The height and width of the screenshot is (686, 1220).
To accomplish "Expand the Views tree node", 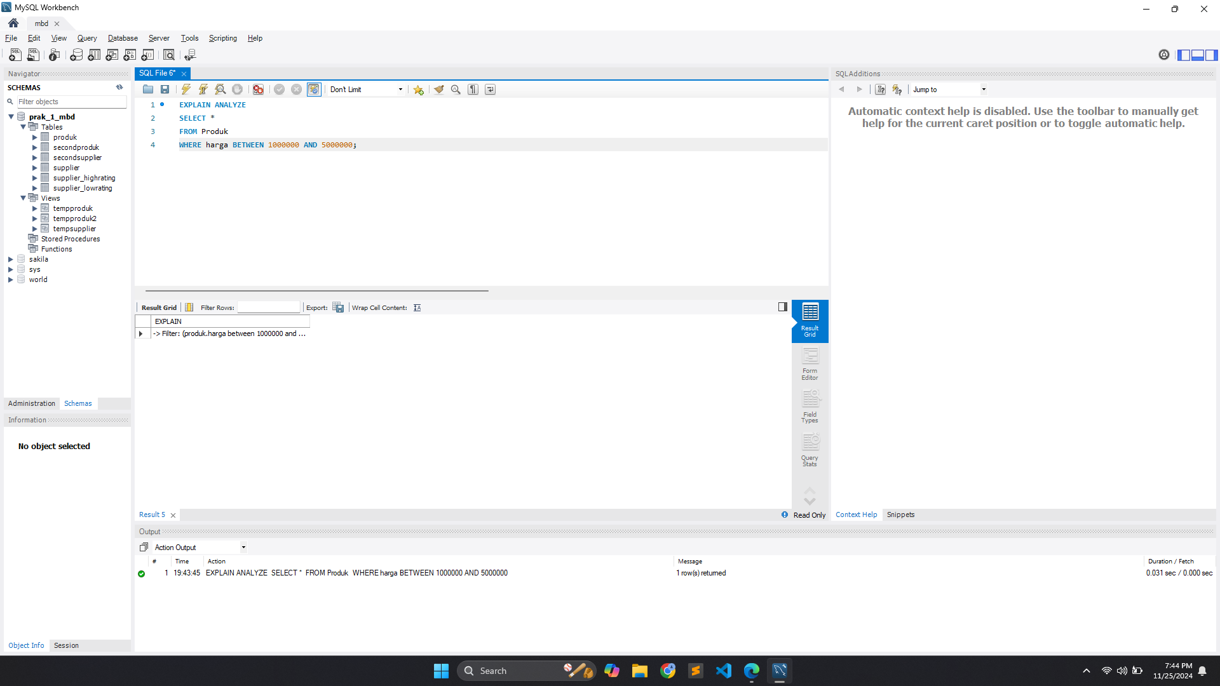I will [24, 198].
